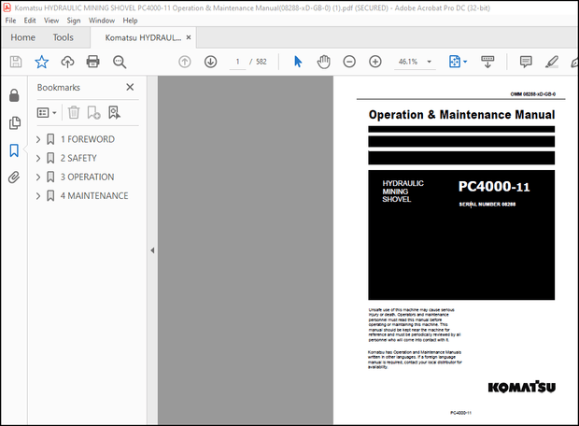Expand the 4 MAINTENANCE bookmark
Viewport: 579px width, 426px height.
[38, 196]
